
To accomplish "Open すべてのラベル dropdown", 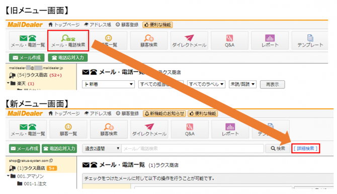I will [x=206, y=84].
